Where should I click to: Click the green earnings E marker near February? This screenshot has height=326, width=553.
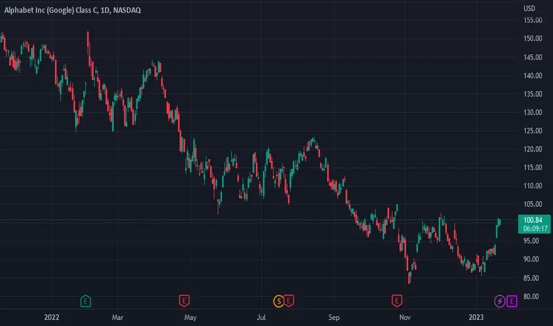point(85,301)
